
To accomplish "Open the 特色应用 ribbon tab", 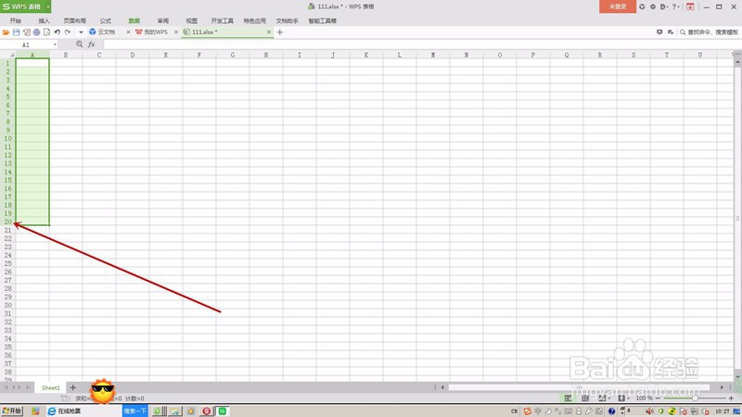I will [x=254, y=20].
